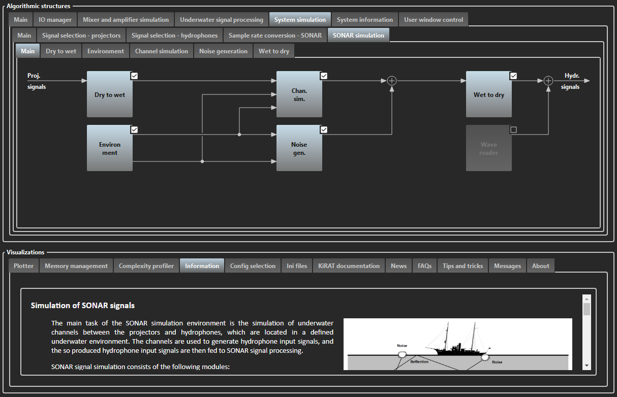Image resolution: width=617 pixels, height=397 pixels.
Task: Switch to top-level Main tab
Action: click(x=21, y=20)
